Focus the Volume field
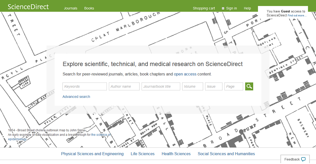Screen dimensions: 316x164 (x=193, y=86)
